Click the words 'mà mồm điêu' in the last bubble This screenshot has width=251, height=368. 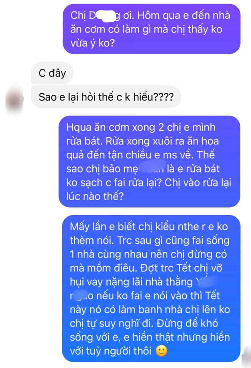[103, 268]
